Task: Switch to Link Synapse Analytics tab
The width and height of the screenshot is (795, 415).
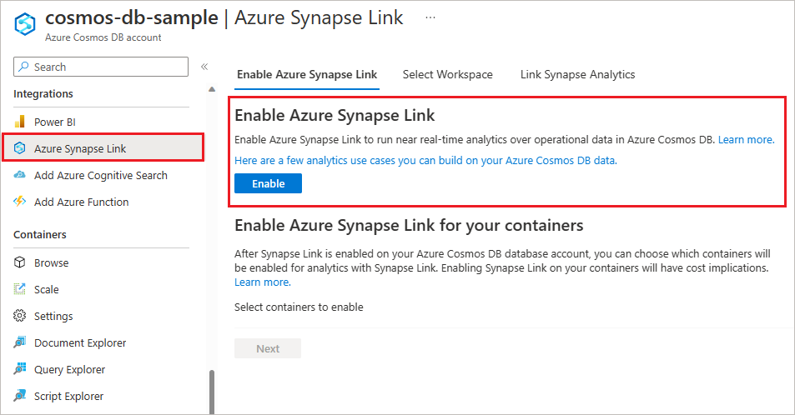Action: coord(577,74)
